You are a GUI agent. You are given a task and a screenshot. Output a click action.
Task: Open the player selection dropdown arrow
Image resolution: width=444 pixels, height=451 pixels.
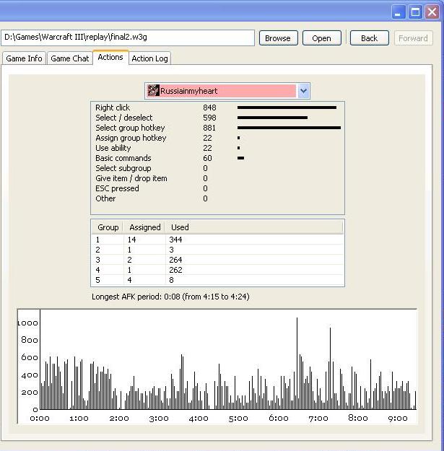click(303, 91)
